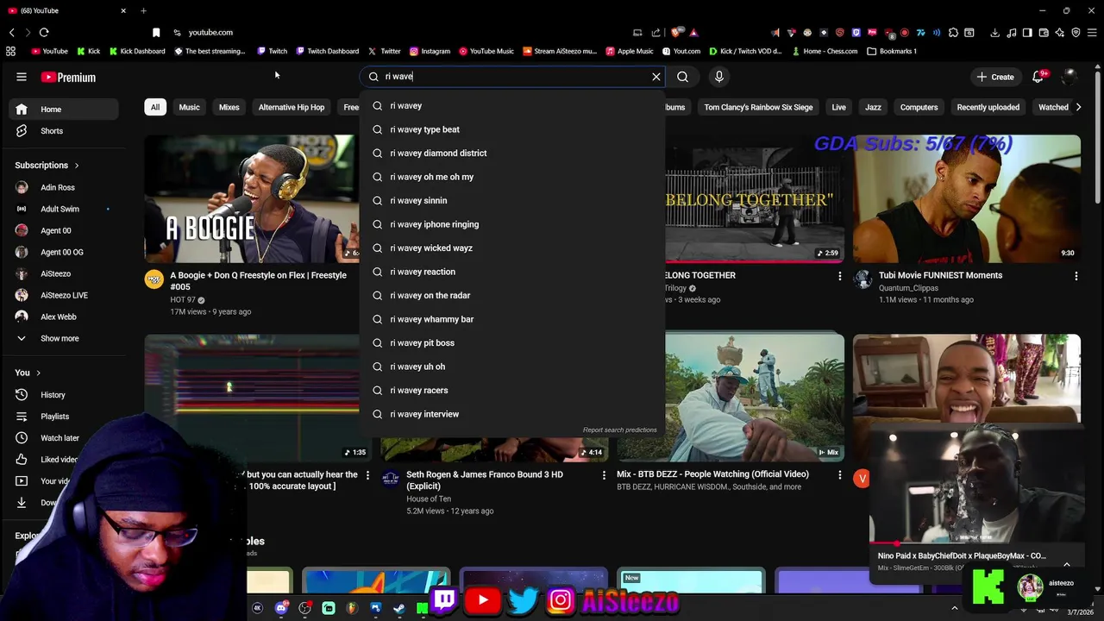Open options for Tubi Movie FUNNIEST Moments
Image resolution: width=1104 pixels, height=621 pixels.
click(1076, 276)
